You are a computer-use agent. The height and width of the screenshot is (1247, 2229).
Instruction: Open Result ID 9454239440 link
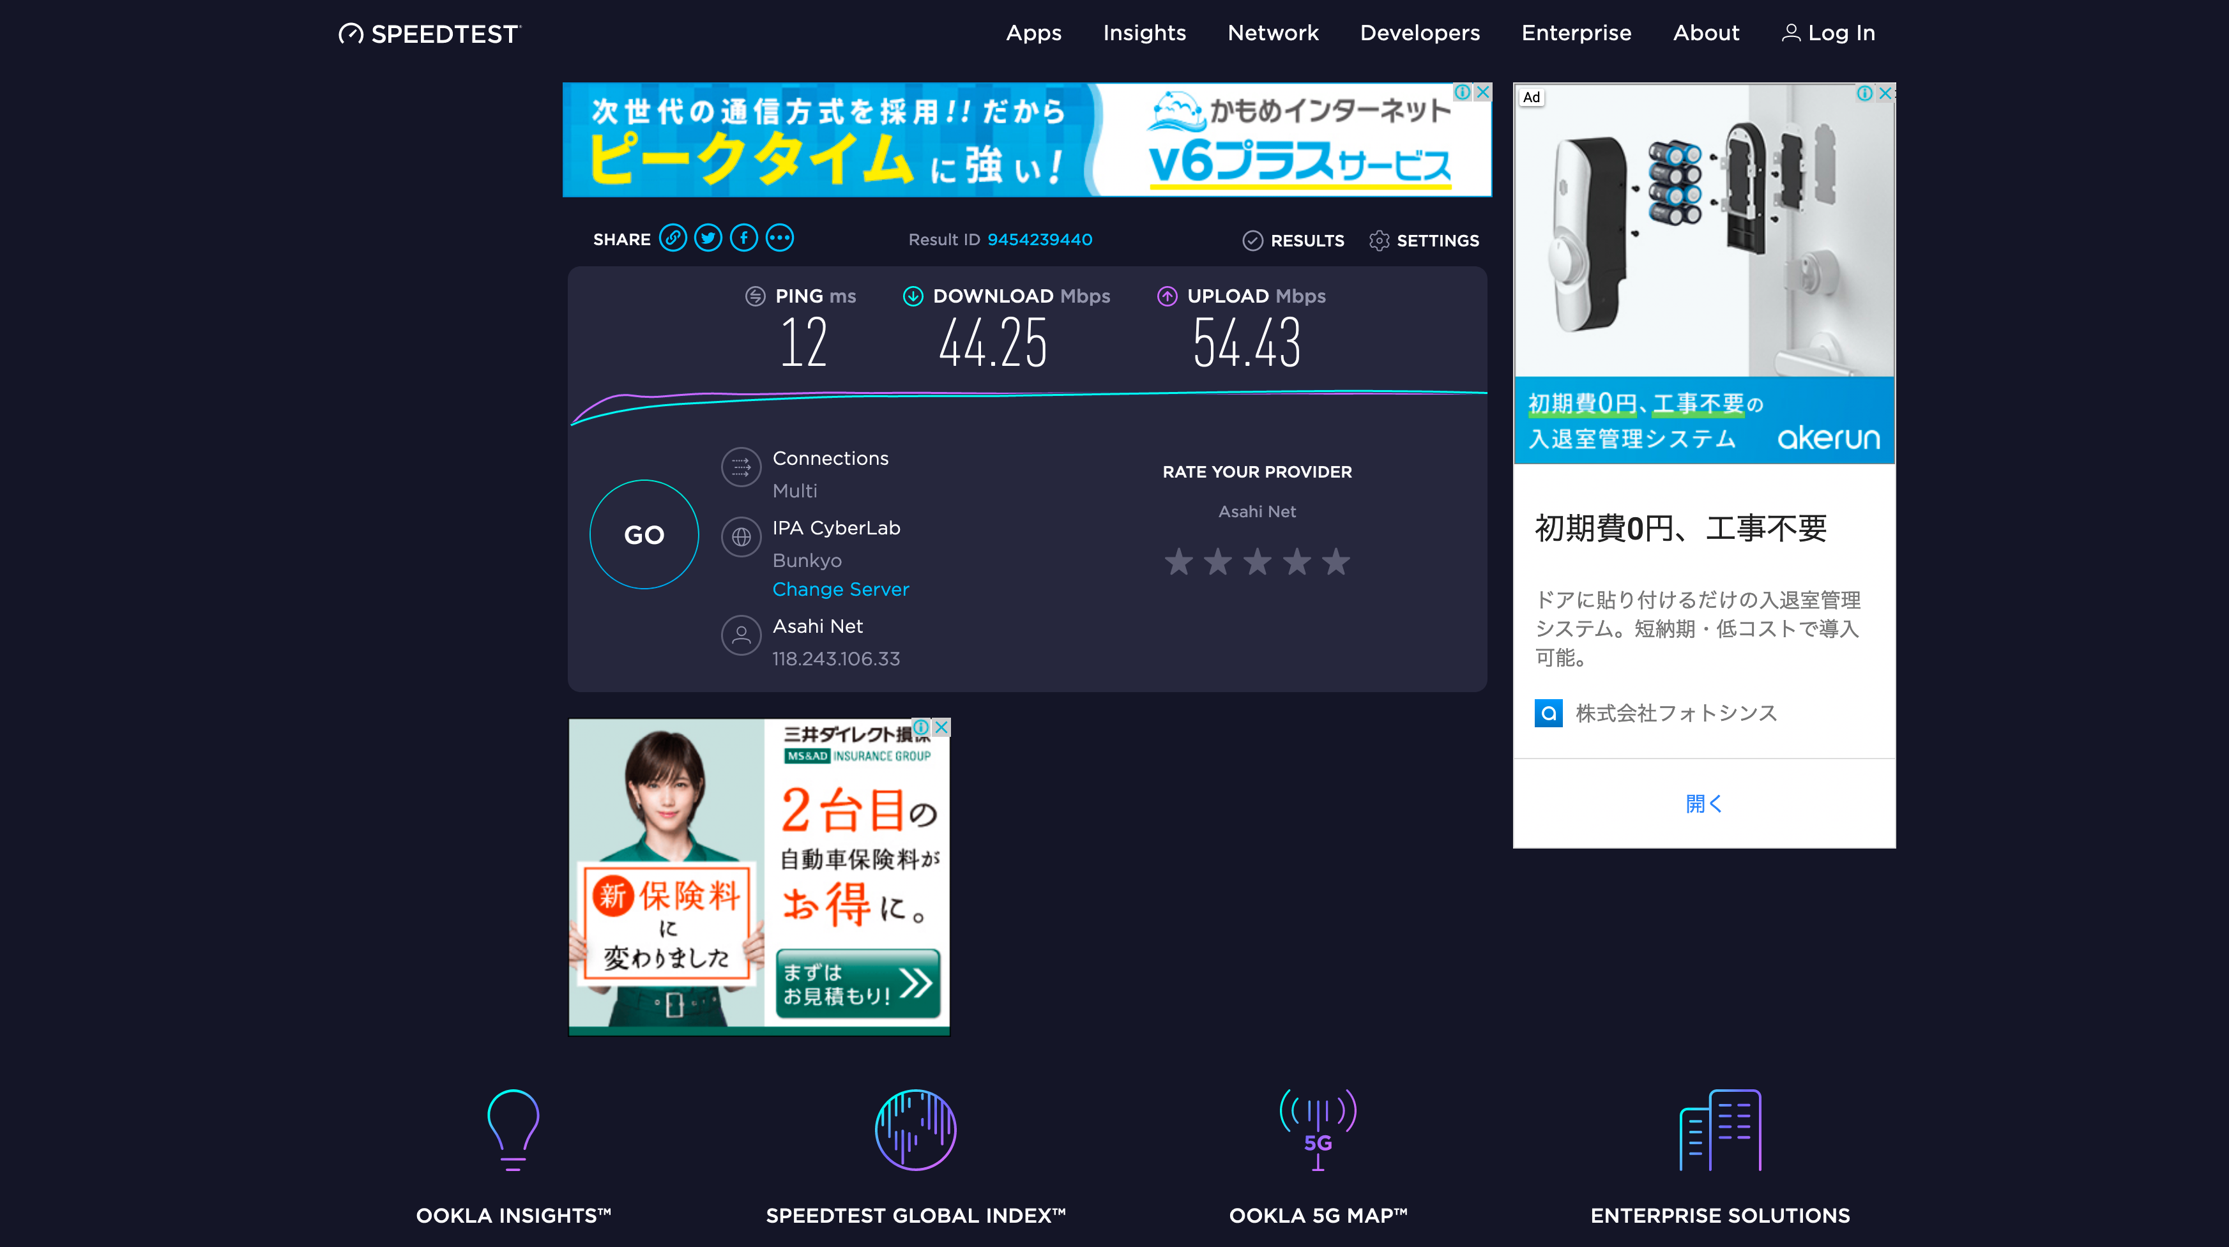[x=1039, y=239]
